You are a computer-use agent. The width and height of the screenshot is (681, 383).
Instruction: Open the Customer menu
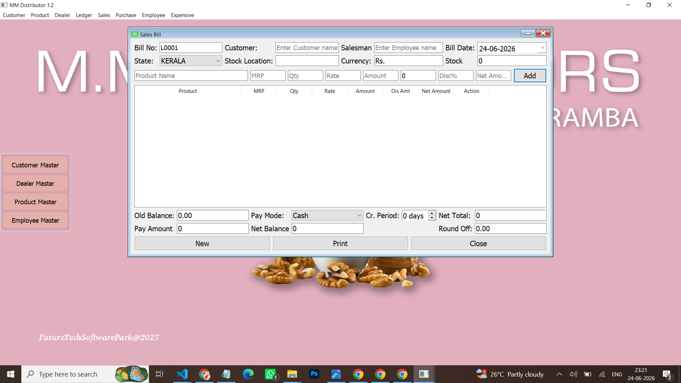(14, 15)
